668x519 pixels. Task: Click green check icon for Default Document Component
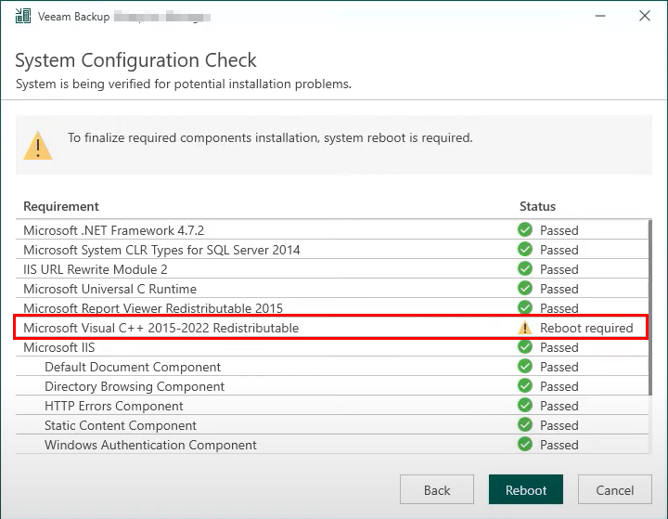[x=525, y=367]
